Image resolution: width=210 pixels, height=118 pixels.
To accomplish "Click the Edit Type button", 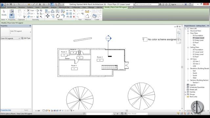I will coord(26,38).
